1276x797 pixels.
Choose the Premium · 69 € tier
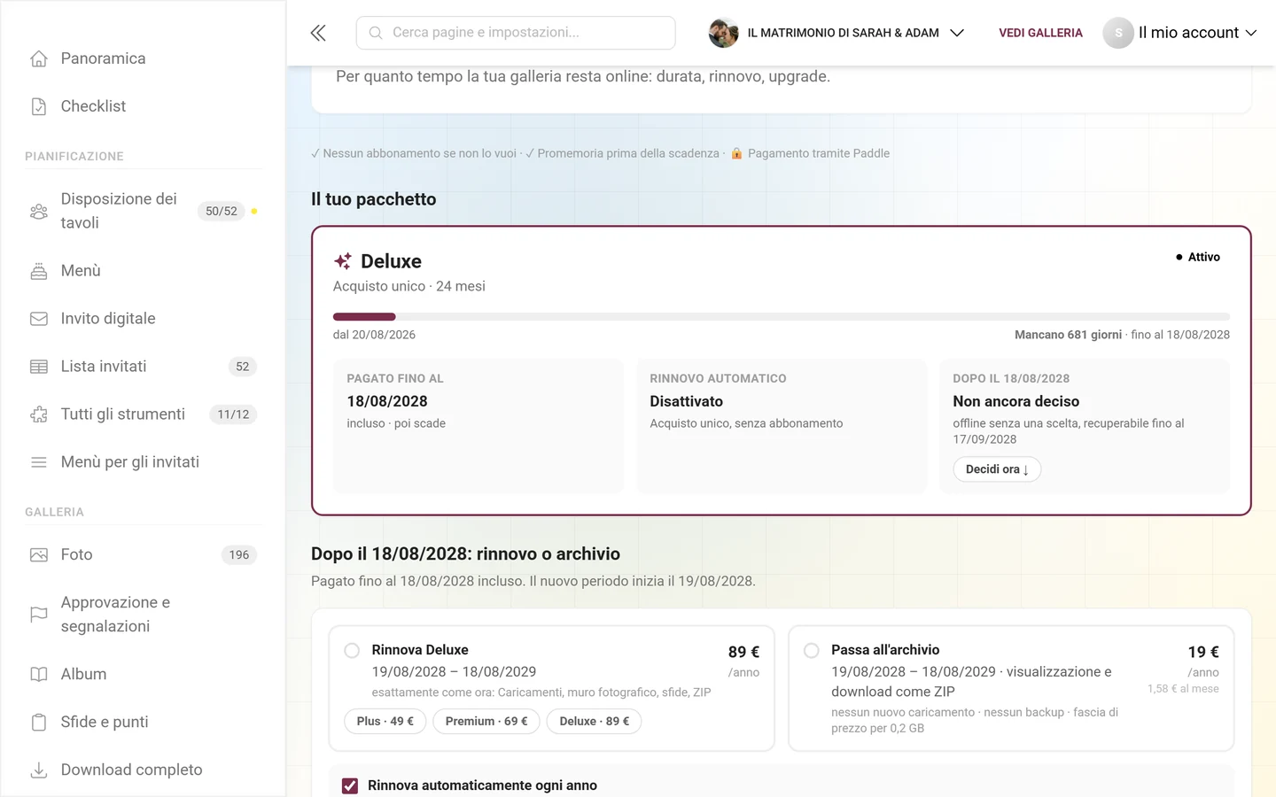(x=486, y=722)
